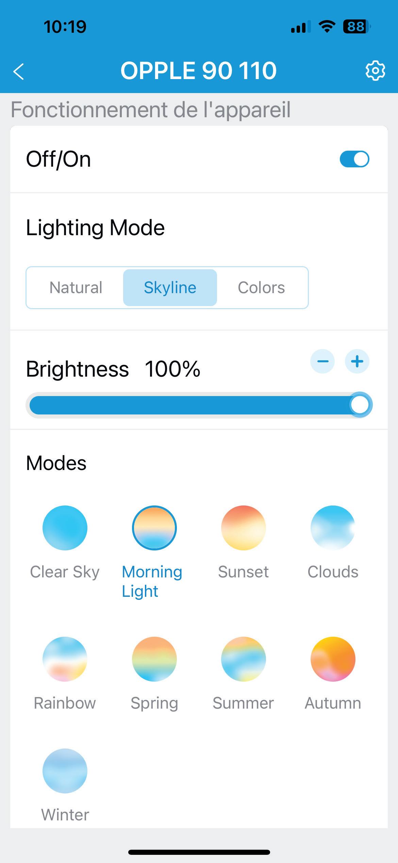This screenshot has width=398, height=863.
Task: Switch to Natural lighting mode
Action: [x=76, y=288]
